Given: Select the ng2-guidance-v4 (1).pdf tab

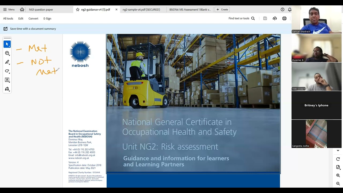Looking at the screenshot, I should (96, 9).
